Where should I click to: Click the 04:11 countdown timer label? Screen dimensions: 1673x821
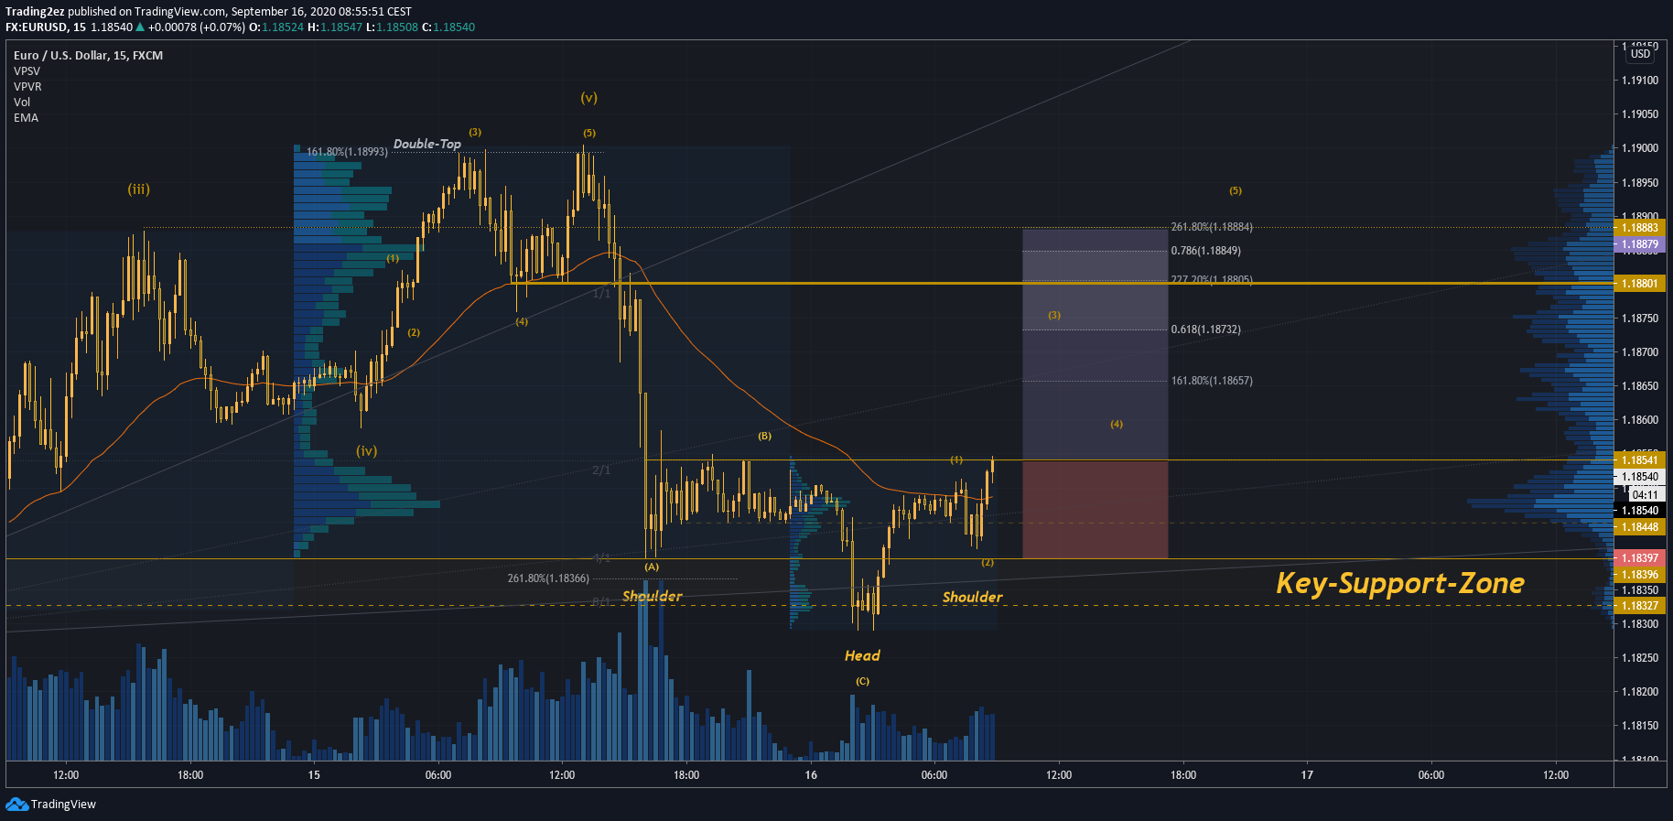[1646, 495]
